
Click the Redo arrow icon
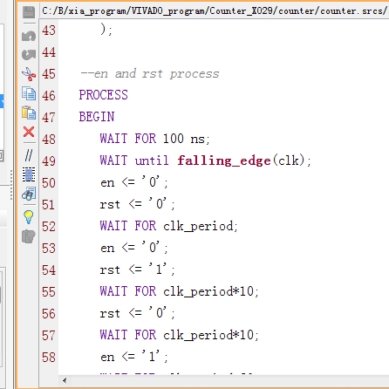(29, 54)
